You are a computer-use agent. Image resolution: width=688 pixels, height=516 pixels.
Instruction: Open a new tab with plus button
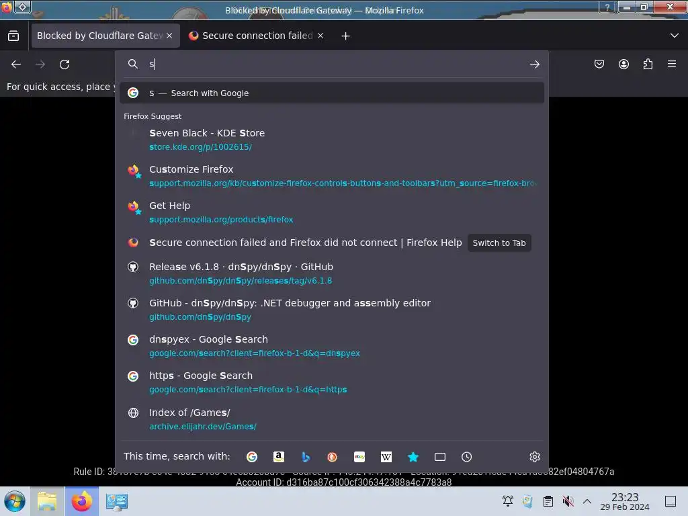(x=346, y=36)
